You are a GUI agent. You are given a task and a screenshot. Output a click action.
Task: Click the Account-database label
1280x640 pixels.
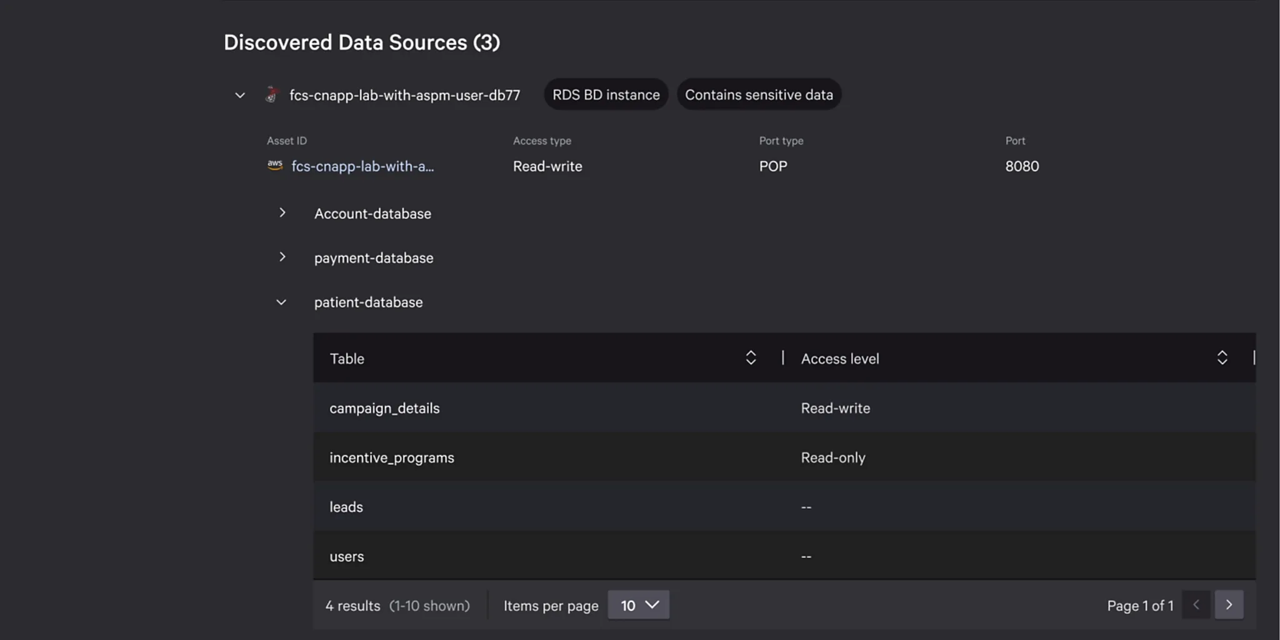pyautogui.click(x=372, y=214)
